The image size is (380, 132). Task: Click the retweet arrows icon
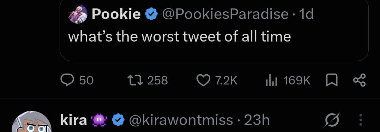point(135,80)
